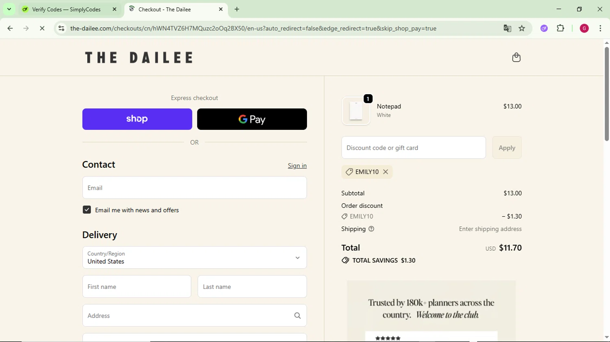
Task: Bookmark this page with the star icon
Action: click(x=522, y=28)
